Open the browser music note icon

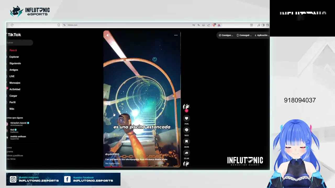259,25
